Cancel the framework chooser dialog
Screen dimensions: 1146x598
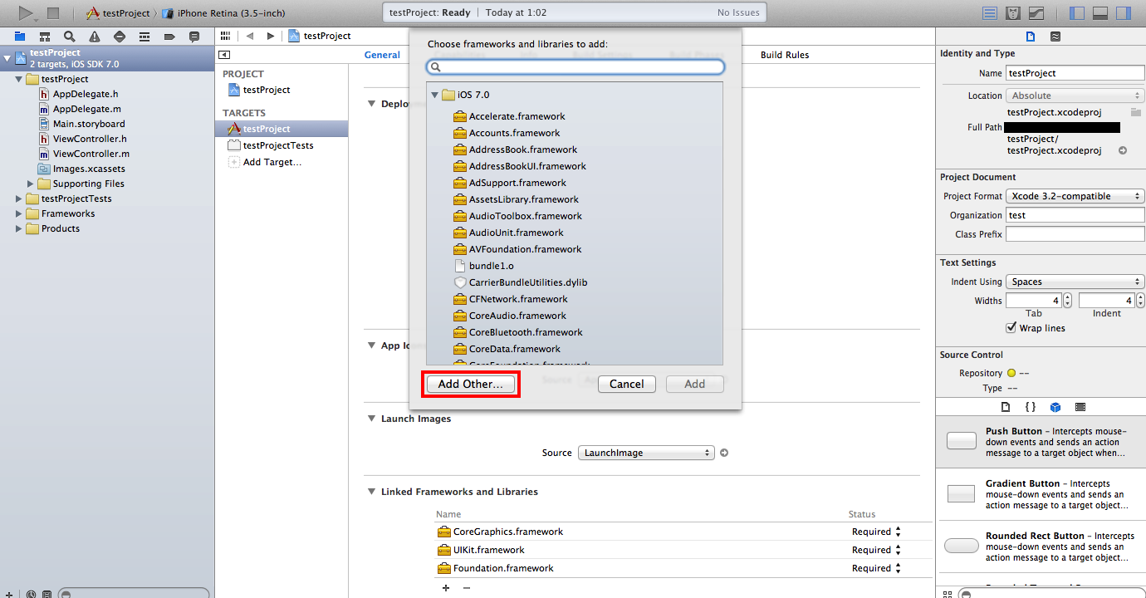pos(627,384)
